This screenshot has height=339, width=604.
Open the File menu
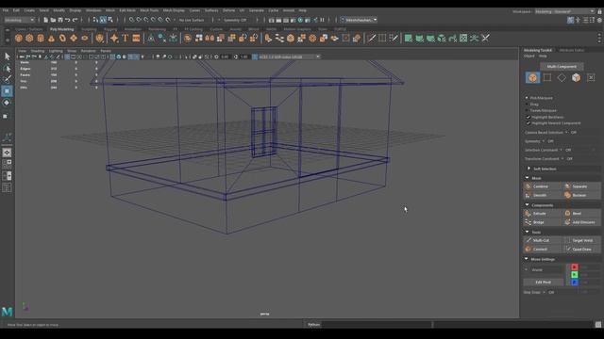(x=6, y=10)
